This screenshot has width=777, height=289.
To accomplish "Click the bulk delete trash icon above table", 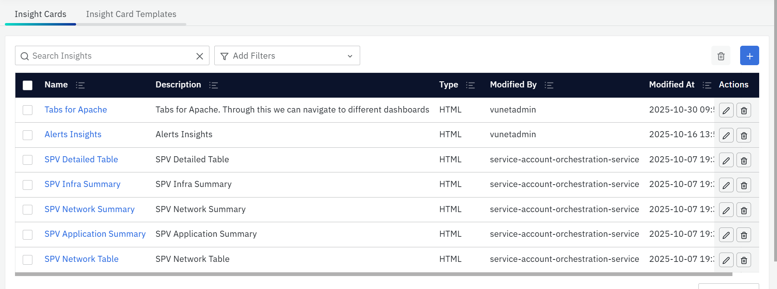I will coord(721,56).
